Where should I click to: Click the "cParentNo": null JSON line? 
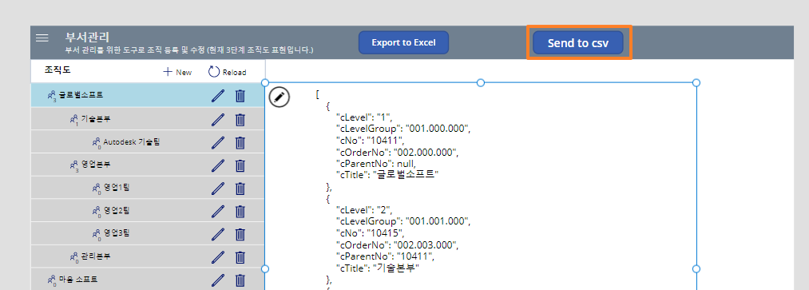tap(375, 164)
